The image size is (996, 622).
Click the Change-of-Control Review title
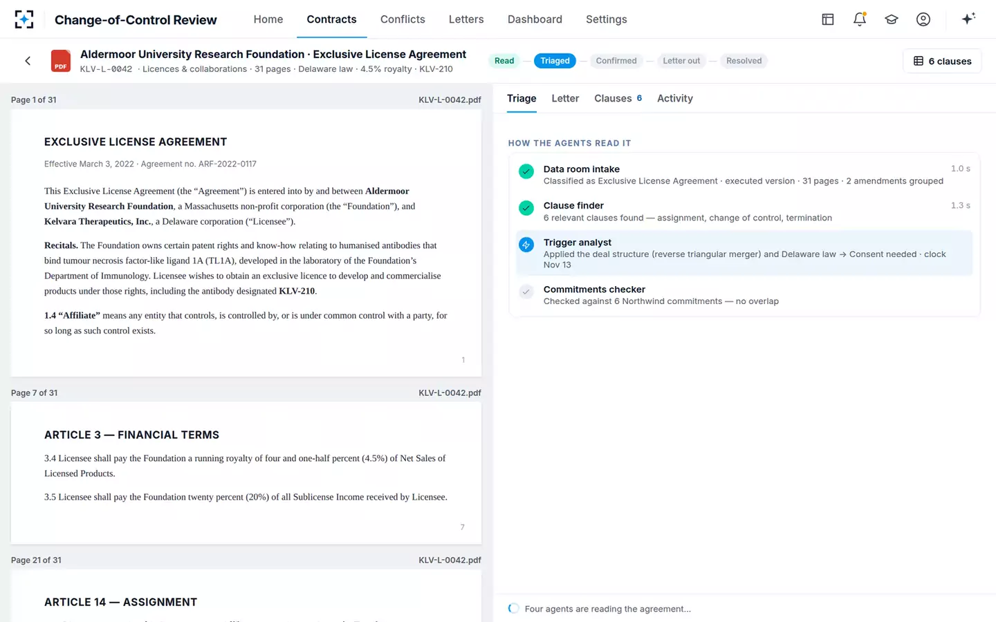136,20
